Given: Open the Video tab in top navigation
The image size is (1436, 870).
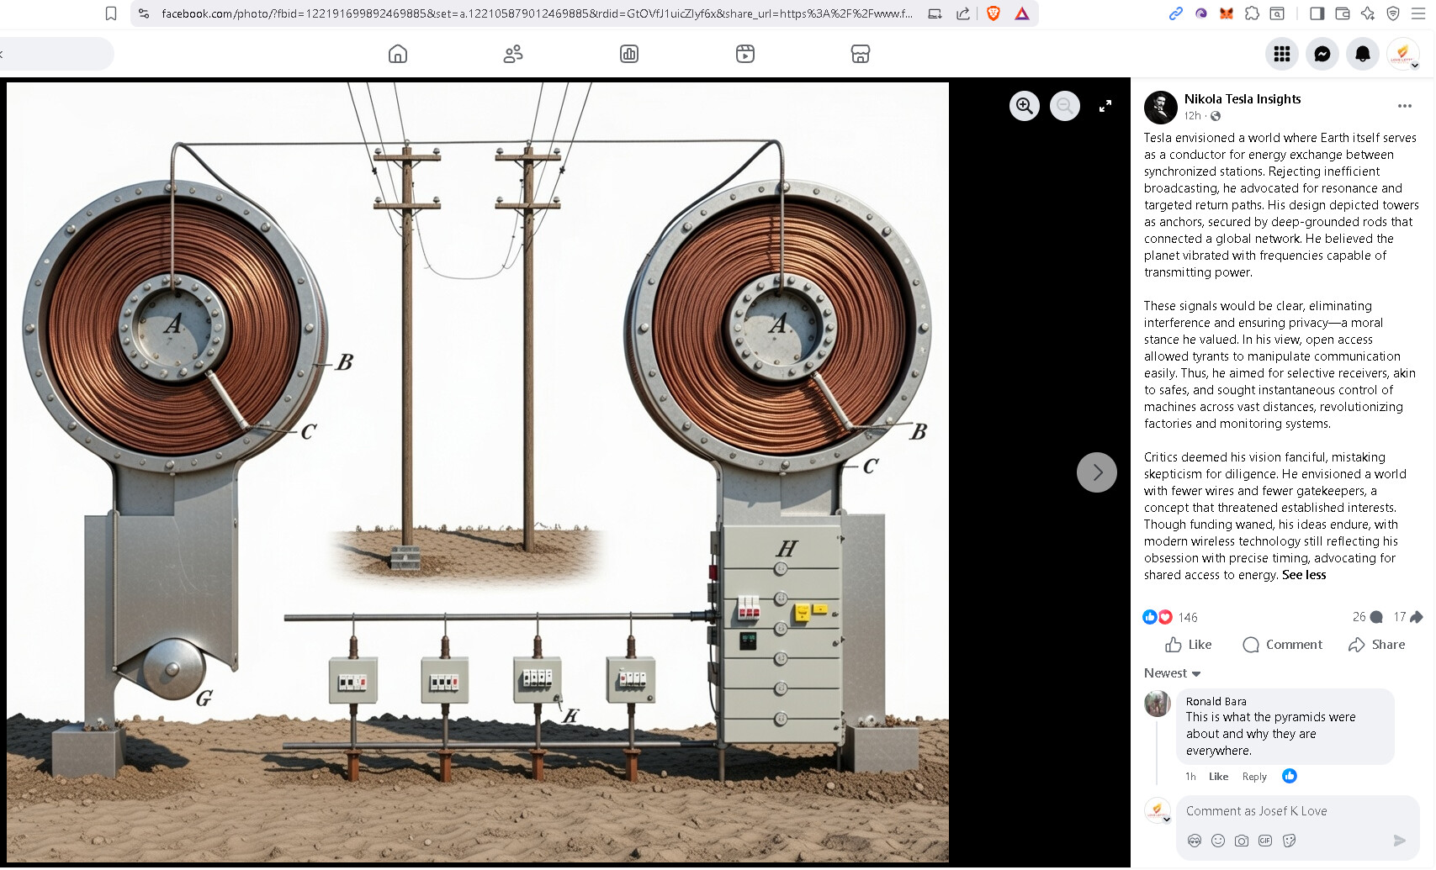Looking at the screenshot, I should tap(744, 55).
